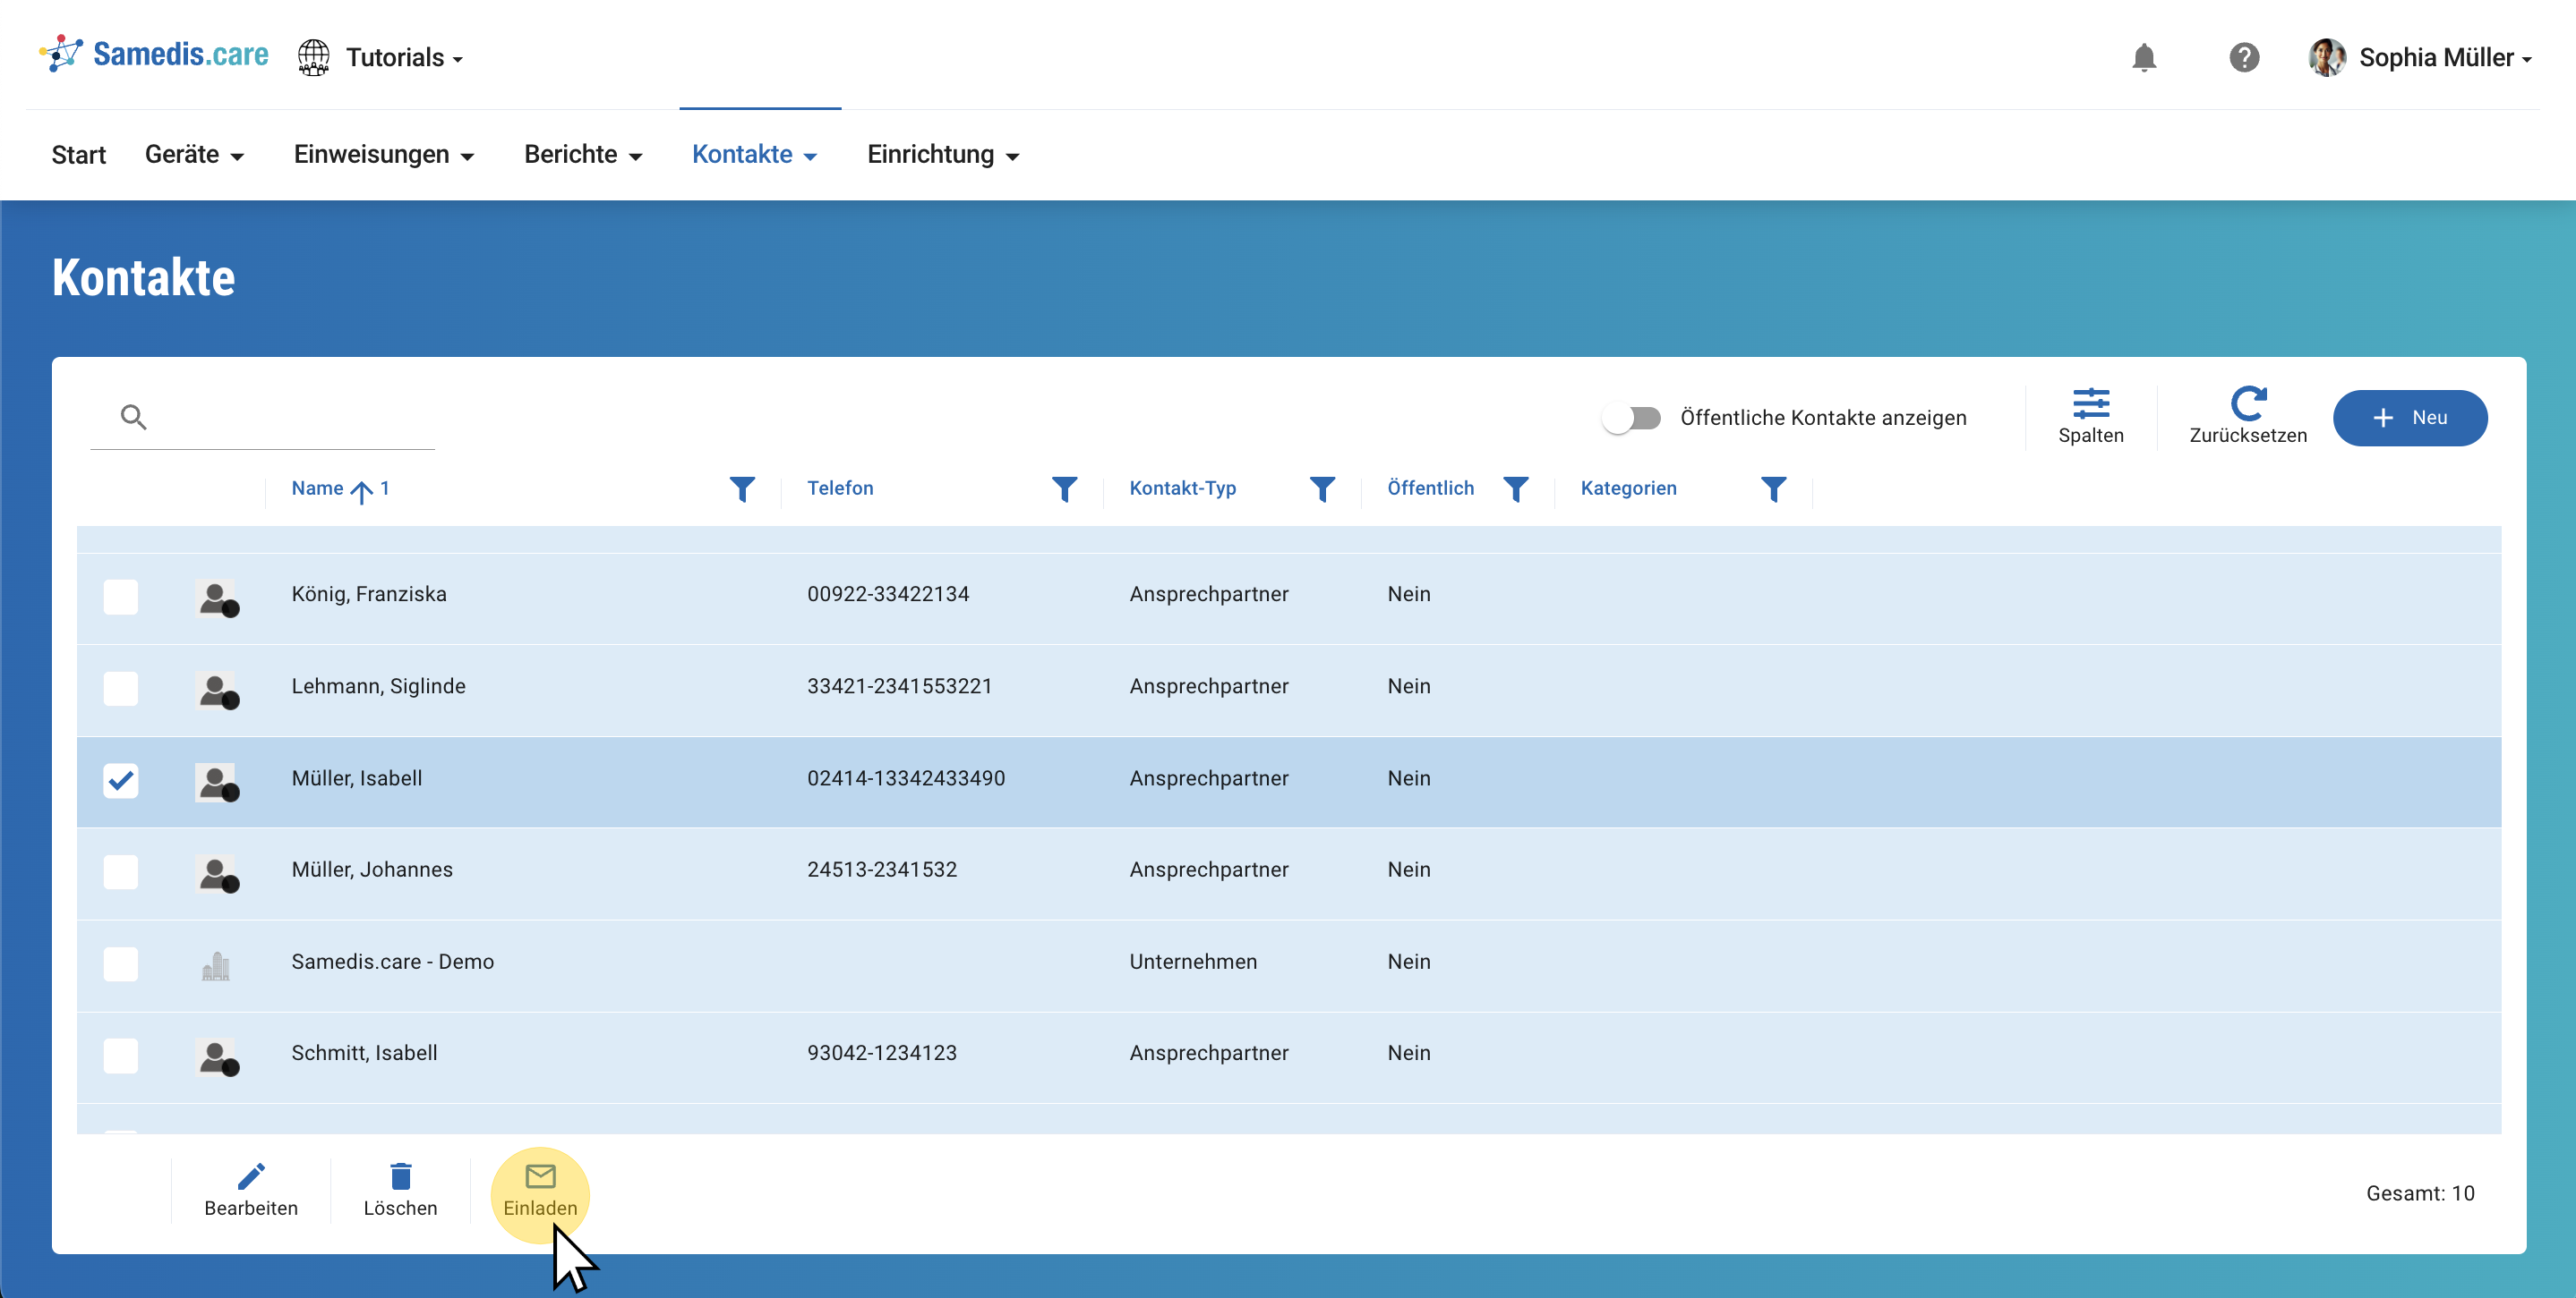Click the Einladen envelope icon
This screenshot has height=1298, width=2576.
click(540, 1177)
